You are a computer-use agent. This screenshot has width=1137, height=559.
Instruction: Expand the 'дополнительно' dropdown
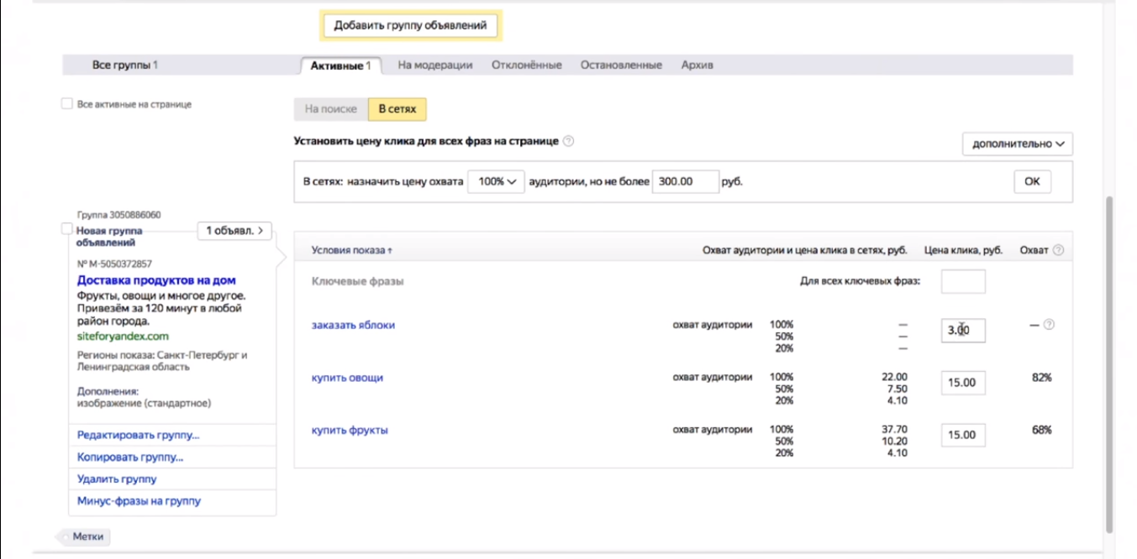(x=1017, y=144)
